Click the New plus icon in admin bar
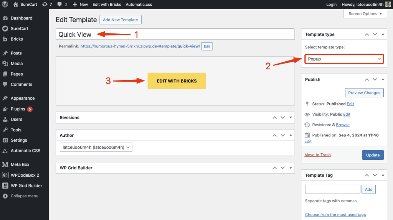 tap(75, 4)
